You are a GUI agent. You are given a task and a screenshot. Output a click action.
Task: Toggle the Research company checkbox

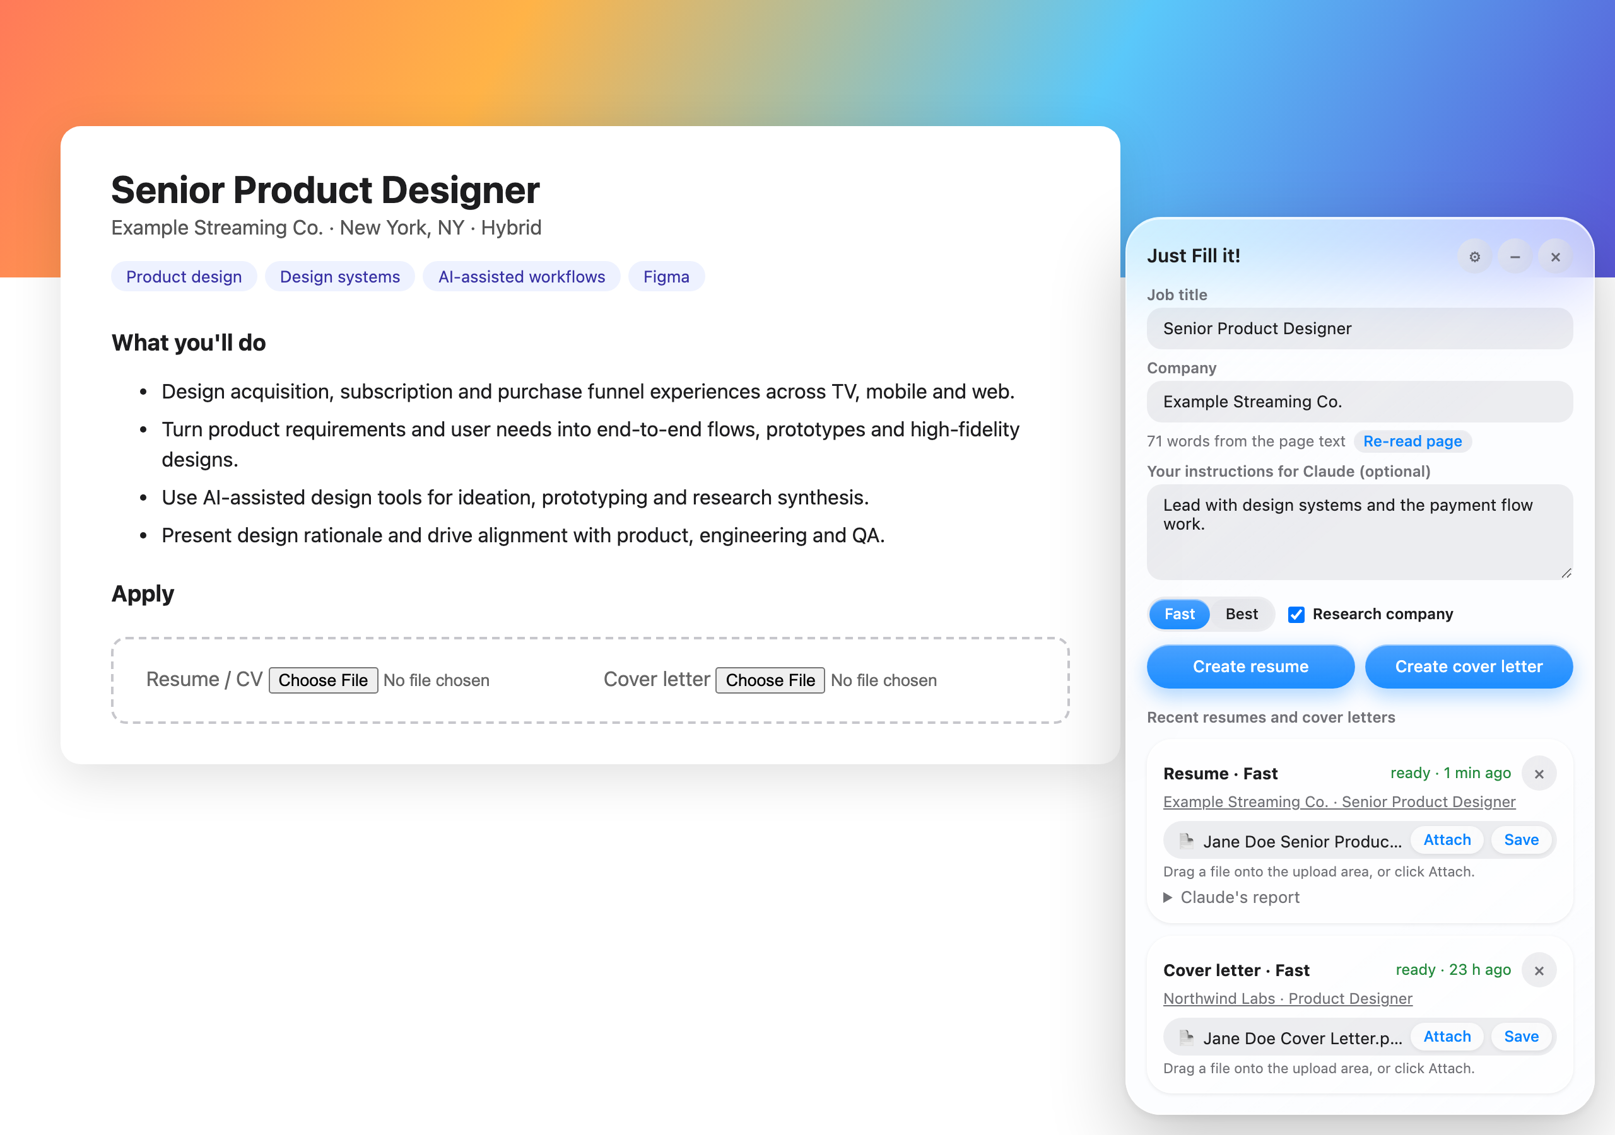point(1296,614)
